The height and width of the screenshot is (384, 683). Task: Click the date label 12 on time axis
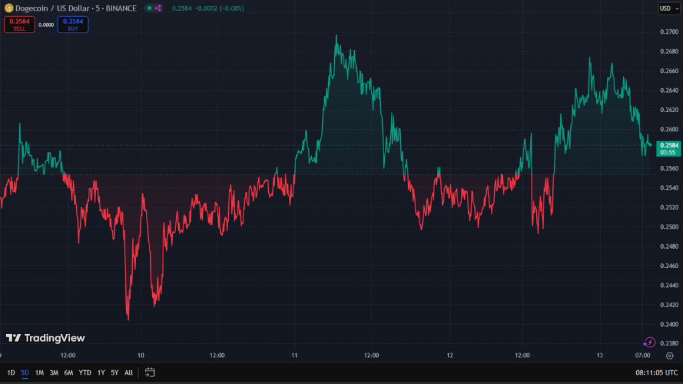point(450,355)
